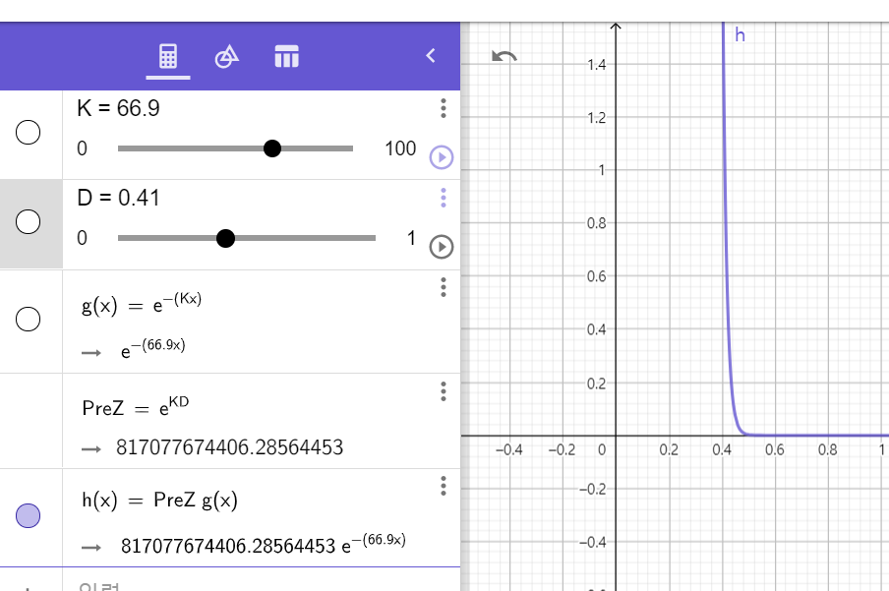Open the three-dot menu for g(x)

pyautogui.click(x=444, y=287)
